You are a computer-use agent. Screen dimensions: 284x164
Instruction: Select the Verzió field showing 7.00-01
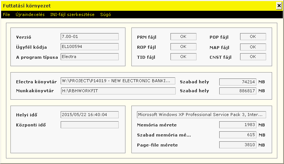click(x=90, y=36)
